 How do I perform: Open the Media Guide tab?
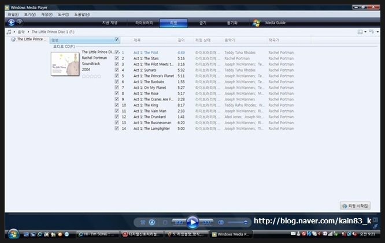click(x=275, y=23)
